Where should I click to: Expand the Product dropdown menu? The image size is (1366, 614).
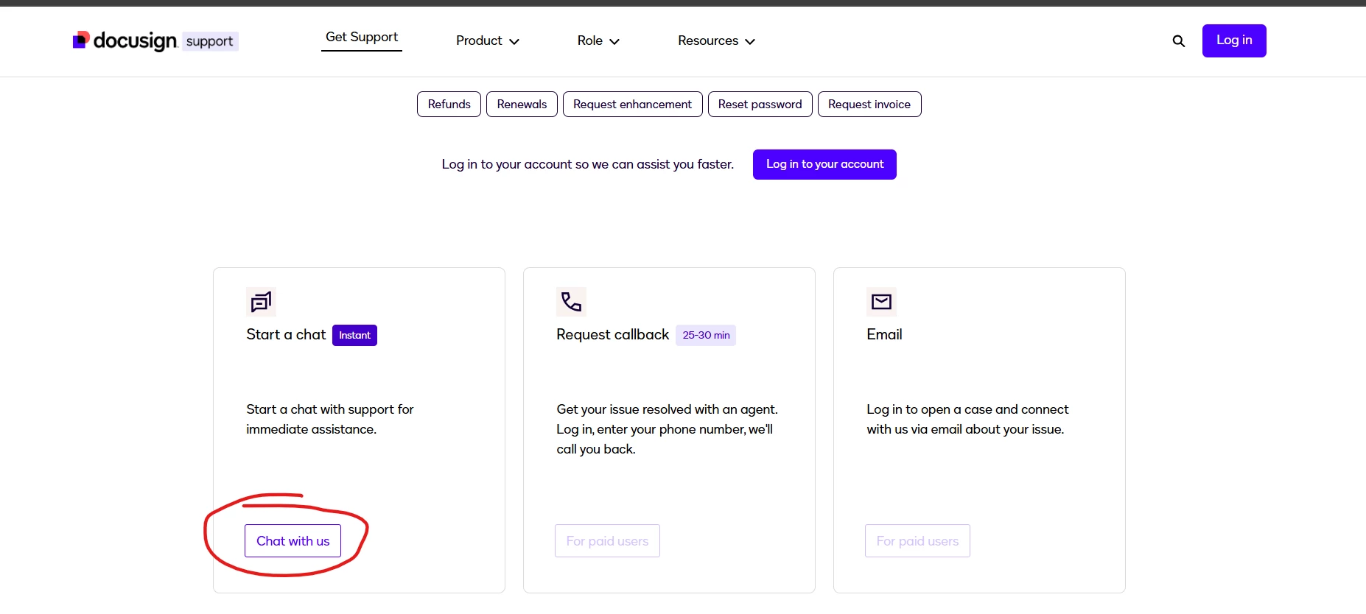(488, 41)
